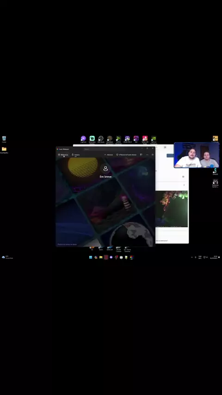Open OBS Studio desktop shortcut
222x395 pixels.
click(101, 139)
